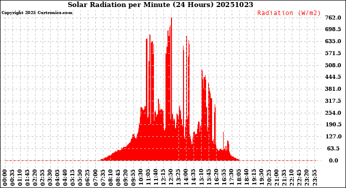Click the 19:50 time axis label
Viewport: 346px width, 188px height.
tap(261, 178)
